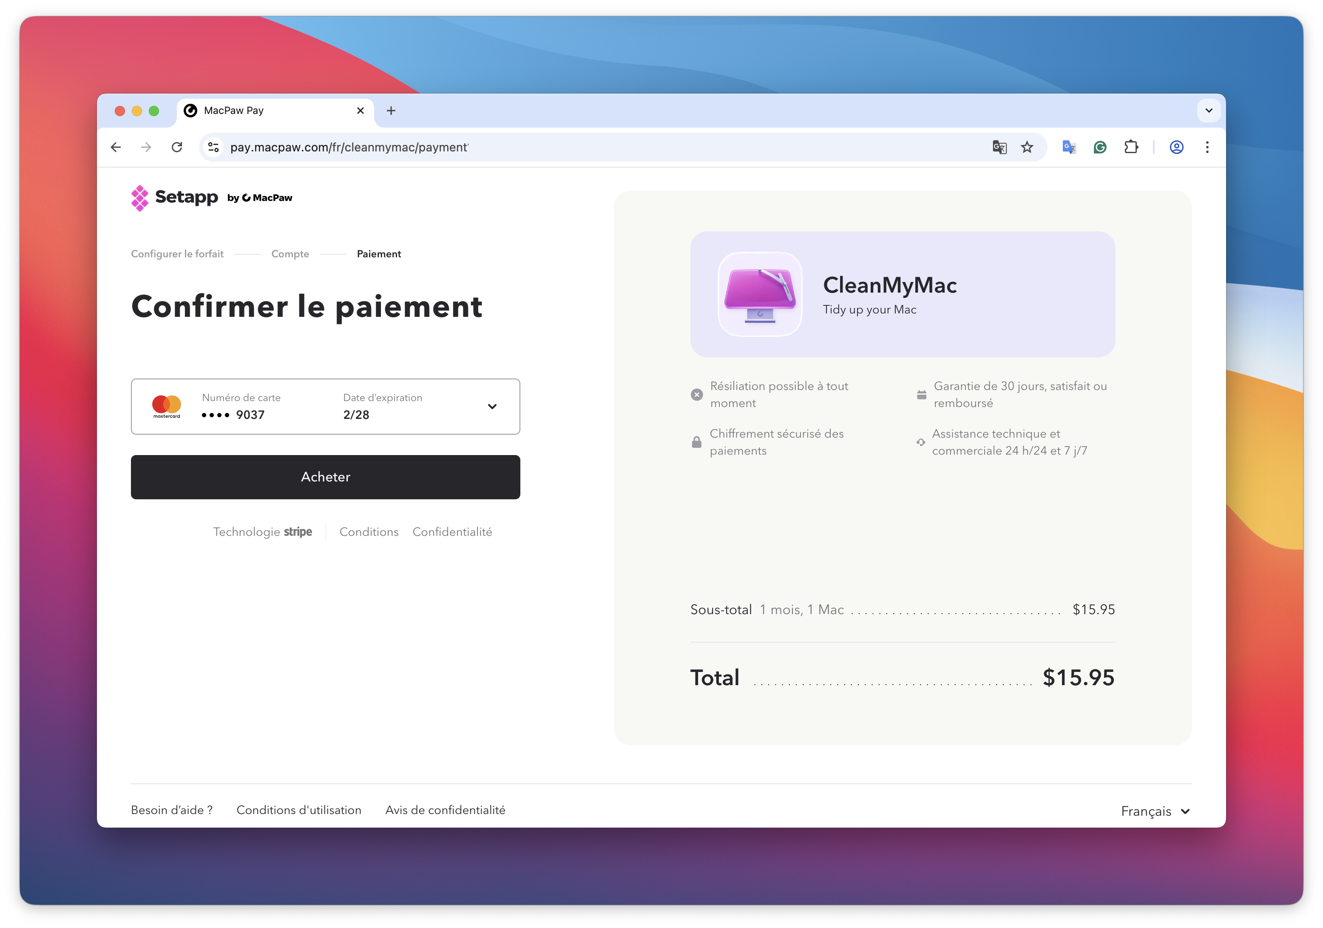This screenshot has height=928, width=1323.
Task: Bookmark this page with the star icon
Action: (1027, 147)
